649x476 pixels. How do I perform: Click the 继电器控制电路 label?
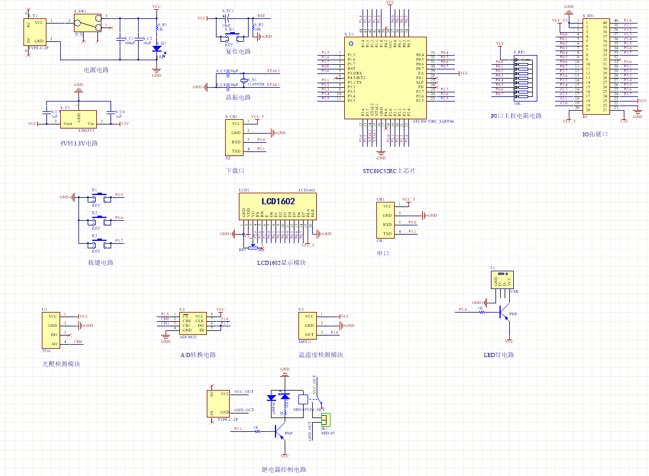[x=284, y=470]
